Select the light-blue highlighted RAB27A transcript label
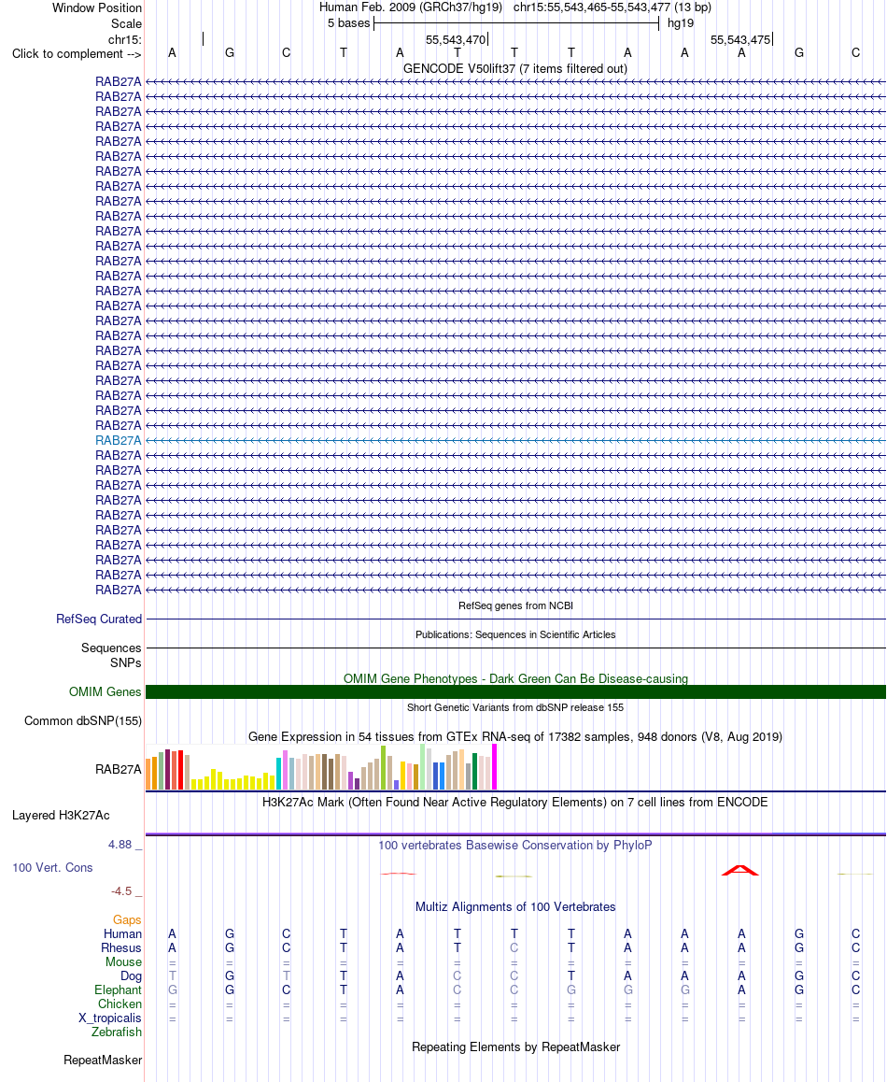This screenshot has height=1082, width=887. click(118, 440)
